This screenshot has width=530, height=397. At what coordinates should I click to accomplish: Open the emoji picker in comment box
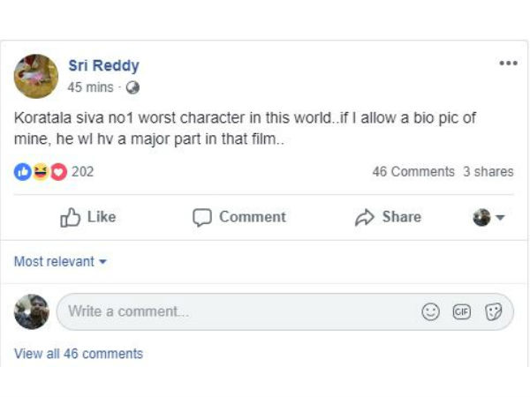pyautogui.click(x=430, y=312)
